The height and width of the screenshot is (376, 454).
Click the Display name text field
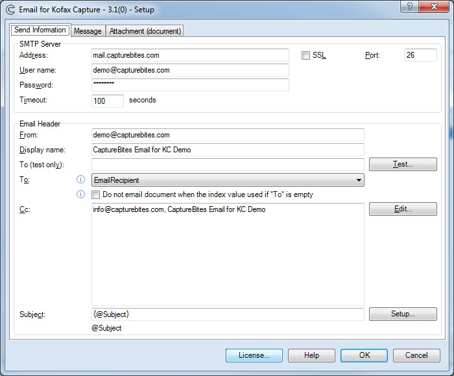tap(228, 150)
